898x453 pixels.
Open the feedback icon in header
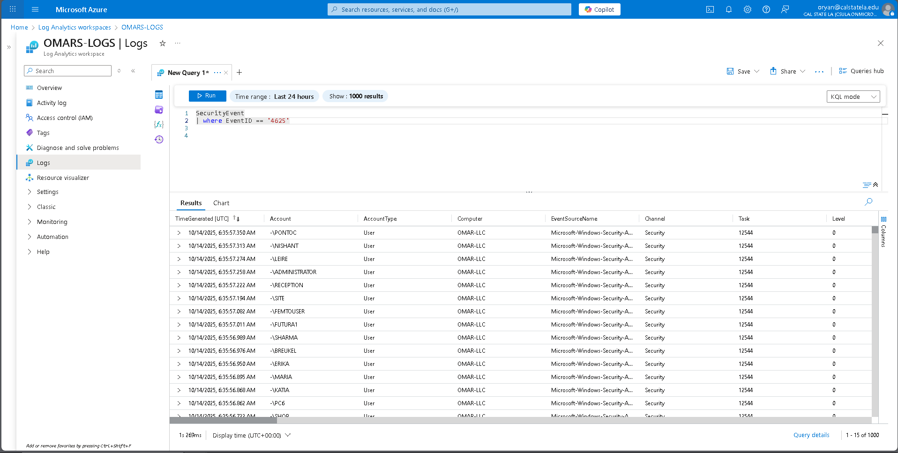point(785,9)
